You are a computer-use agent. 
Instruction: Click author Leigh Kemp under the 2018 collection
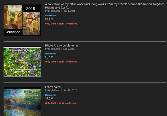[x=54, y=11]
